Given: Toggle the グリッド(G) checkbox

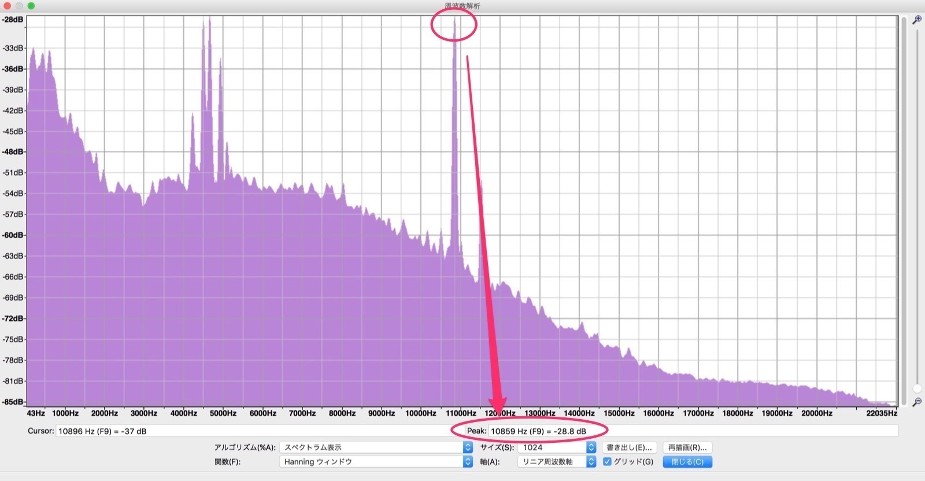Looking at the screenshot, I should [607, 462].
